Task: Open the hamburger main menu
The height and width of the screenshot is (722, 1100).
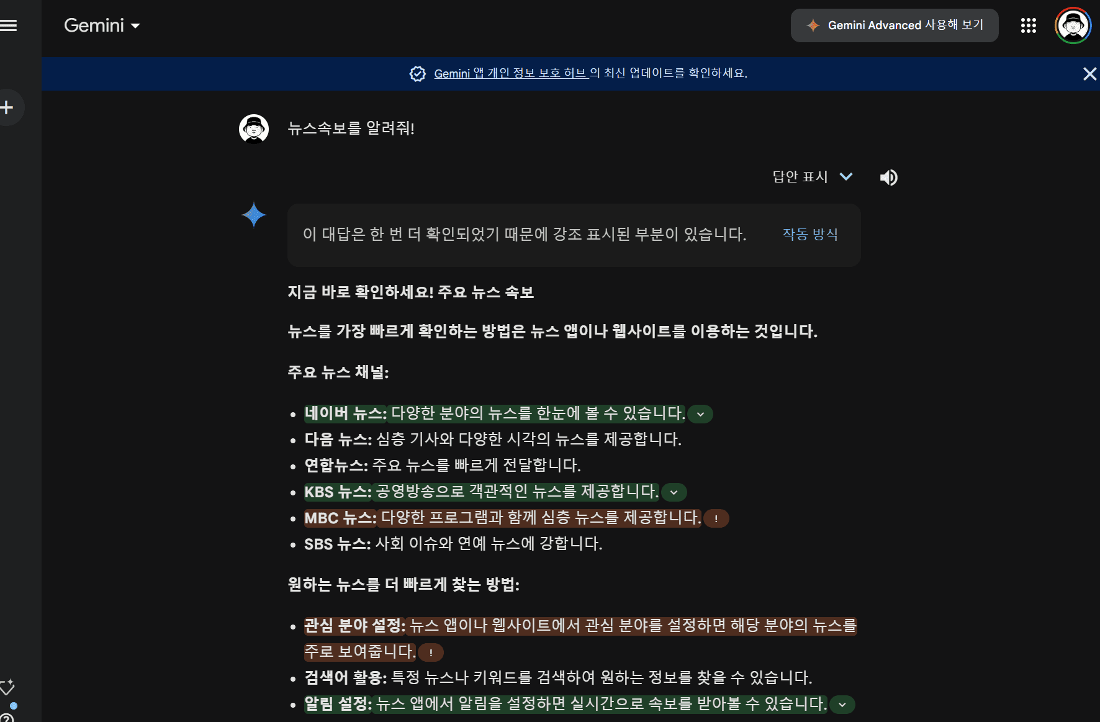Action: point(9,25)
